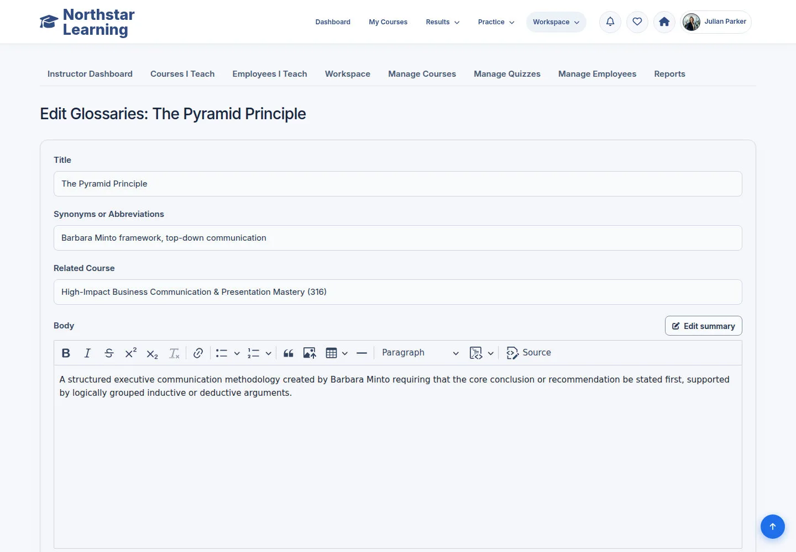
Task: Apply strikethrough formatting
Action: click(109, 353)
